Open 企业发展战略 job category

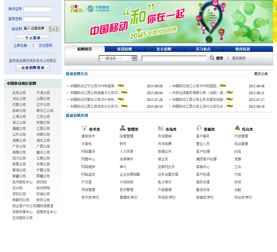(x=130, y=174)
